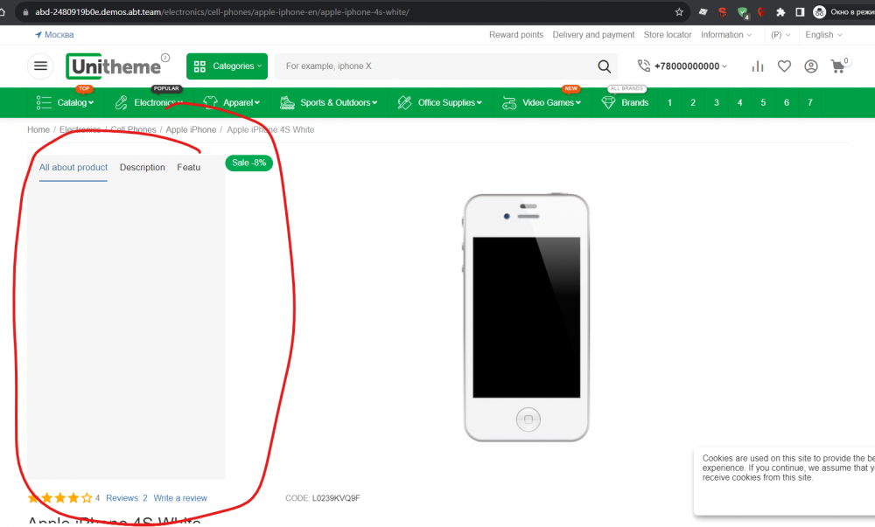The height and width of the screenshot is (527, 875).
Task: Open the shopping cart icon
Action: [837, 66]
